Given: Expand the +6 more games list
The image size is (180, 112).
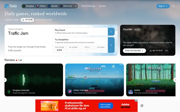Looking at the screenshot, I should click(75, 6).
